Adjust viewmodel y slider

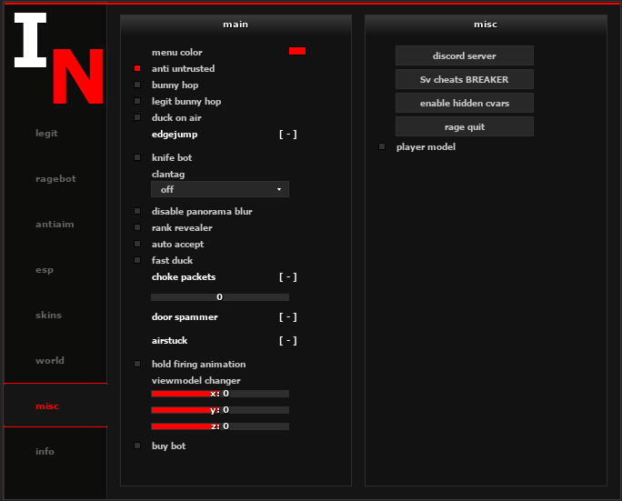click(x=220, y=410)
